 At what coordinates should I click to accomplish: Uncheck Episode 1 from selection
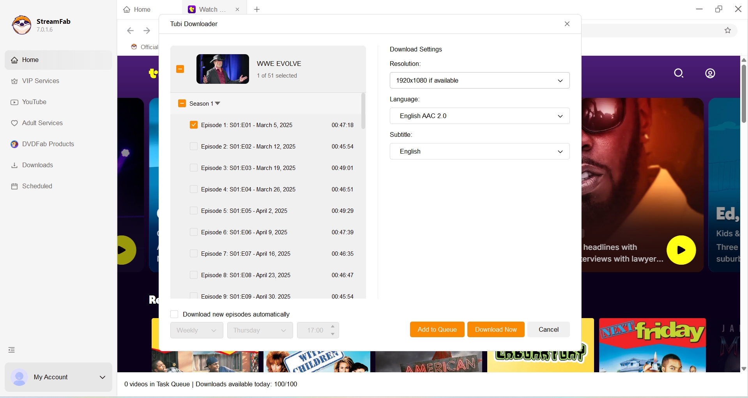point(194,125)
